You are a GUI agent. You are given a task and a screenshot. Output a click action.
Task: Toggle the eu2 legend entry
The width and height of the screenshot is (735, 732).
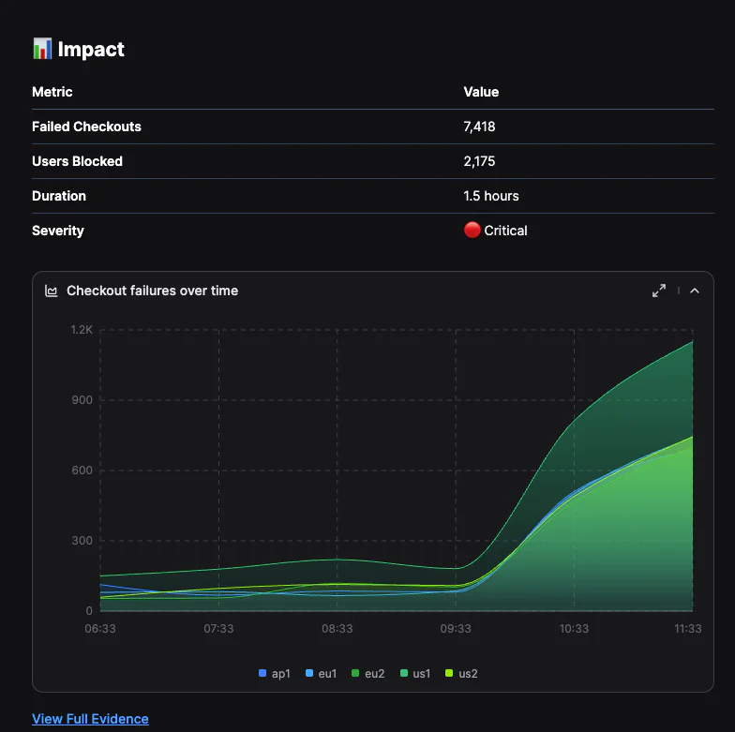(367, 673)
